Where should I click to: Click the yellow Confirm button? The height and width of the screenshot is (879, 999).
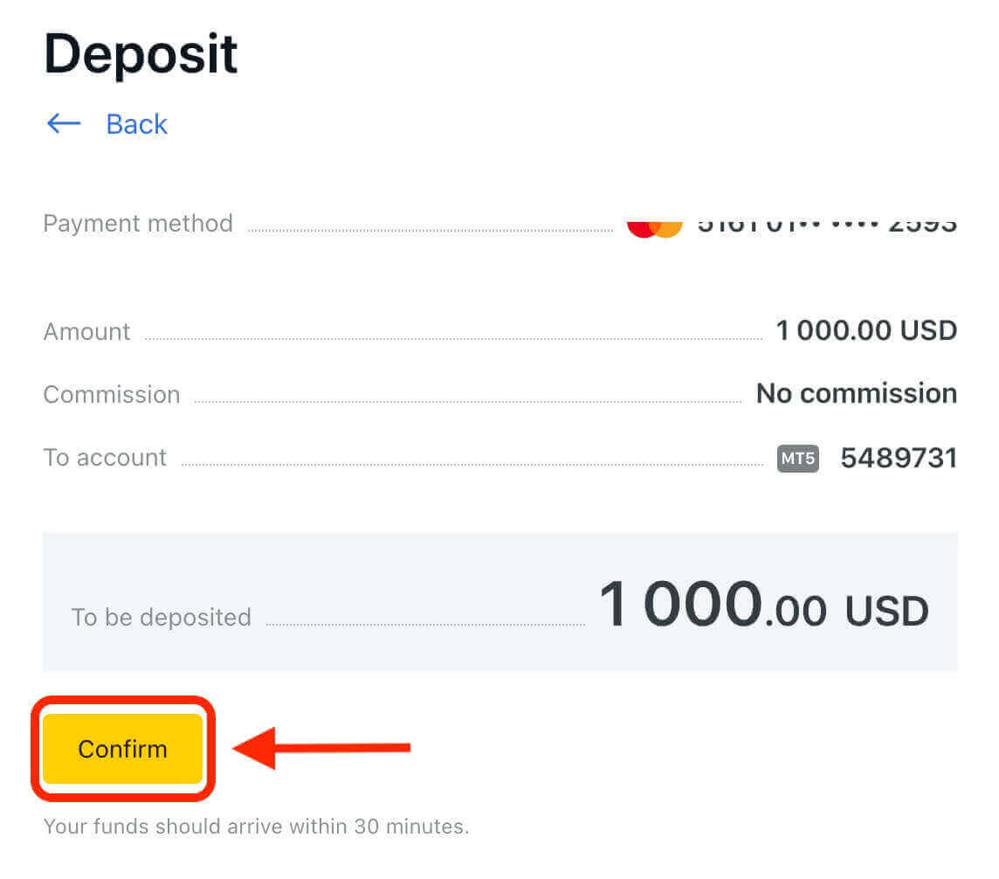click(122, 749)
